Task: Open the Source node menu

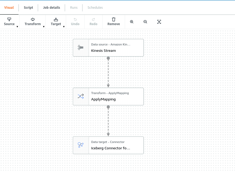Action: (x=9, y=22)
